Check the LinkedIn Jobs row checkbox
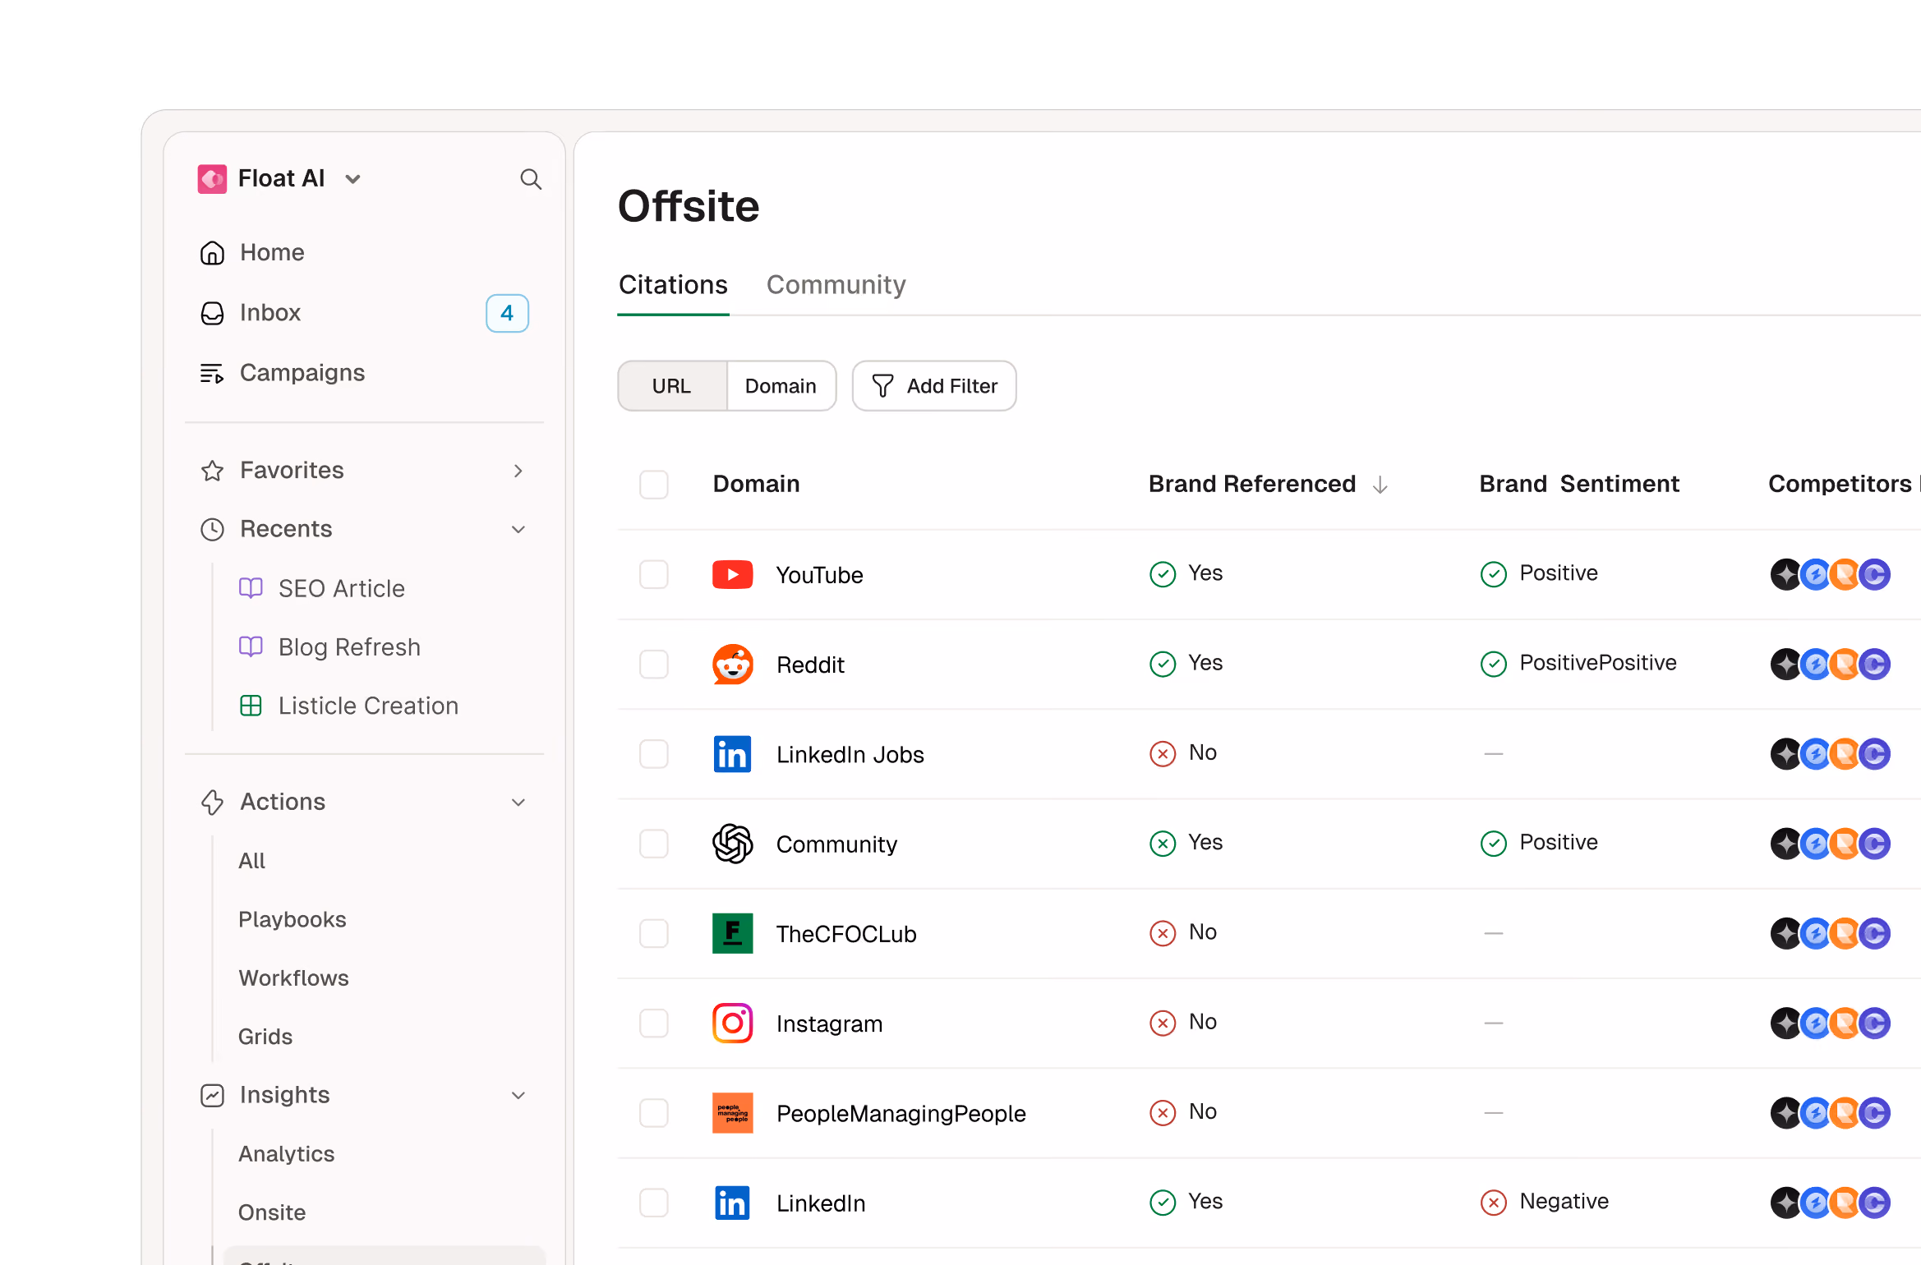The image size is (1921, 1265). coord(654,753)
